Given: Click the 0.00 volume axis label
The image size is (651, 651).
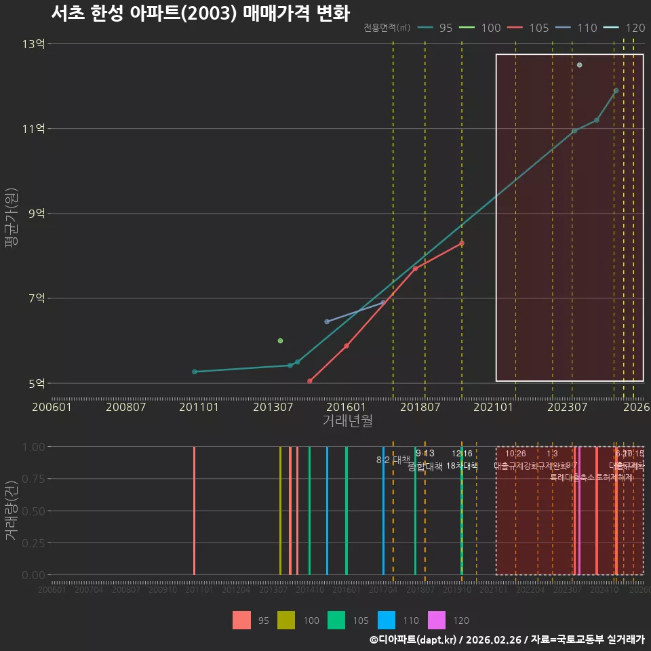Looking at the screenshot, I should tap(34, 575).
